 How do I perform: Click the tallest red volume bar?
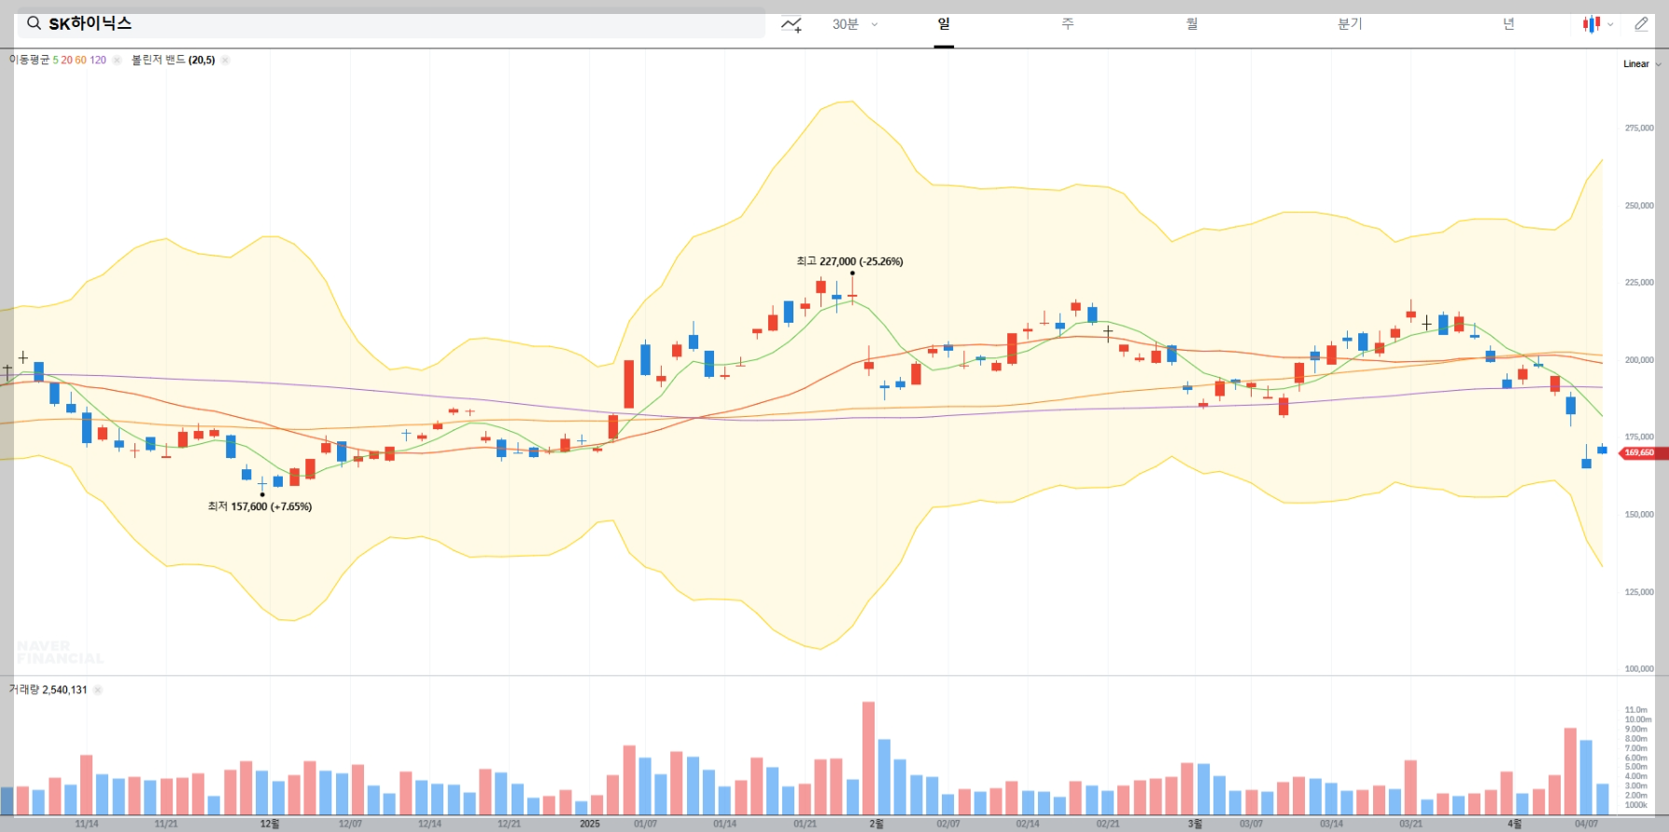[x=868, y=758]
